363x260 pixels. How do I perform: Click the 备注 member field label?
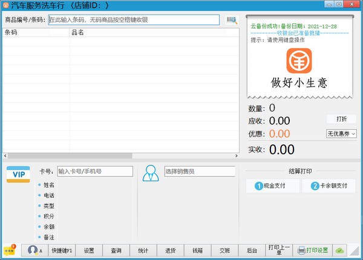coord(49,237)
